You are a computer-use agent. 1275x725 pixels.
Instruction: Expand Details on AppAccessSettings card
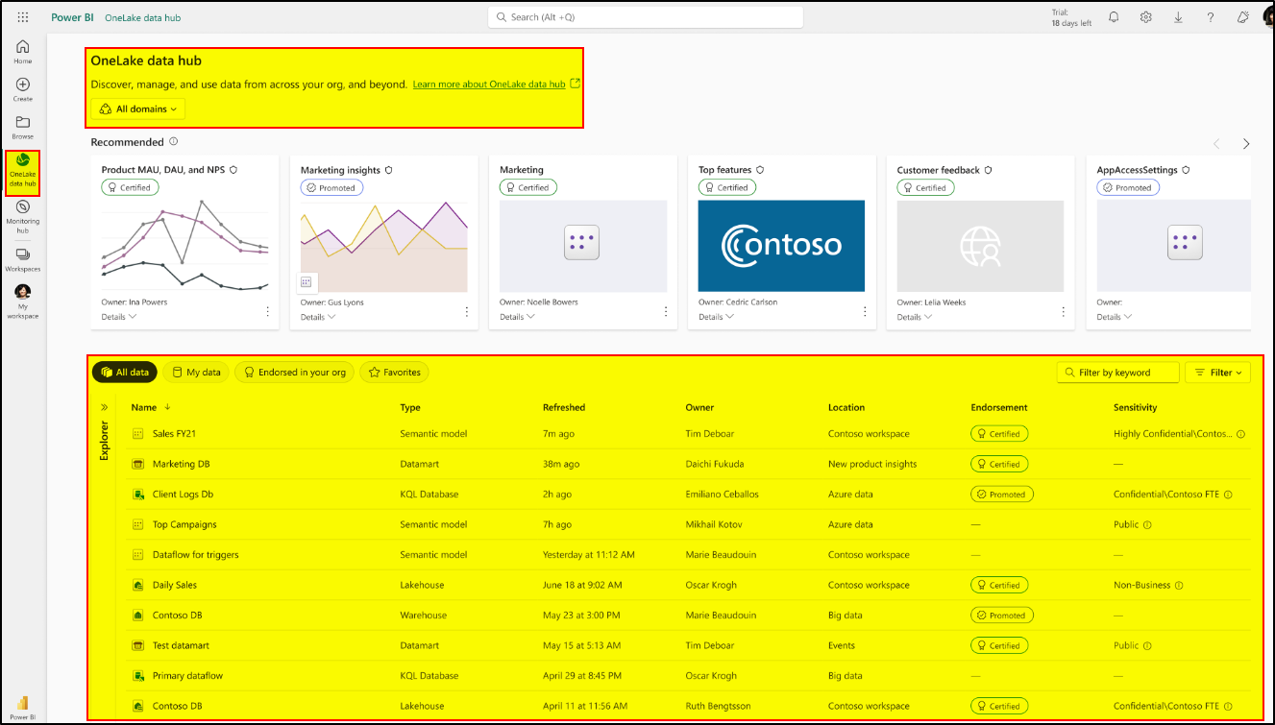tap(1115, 317)
